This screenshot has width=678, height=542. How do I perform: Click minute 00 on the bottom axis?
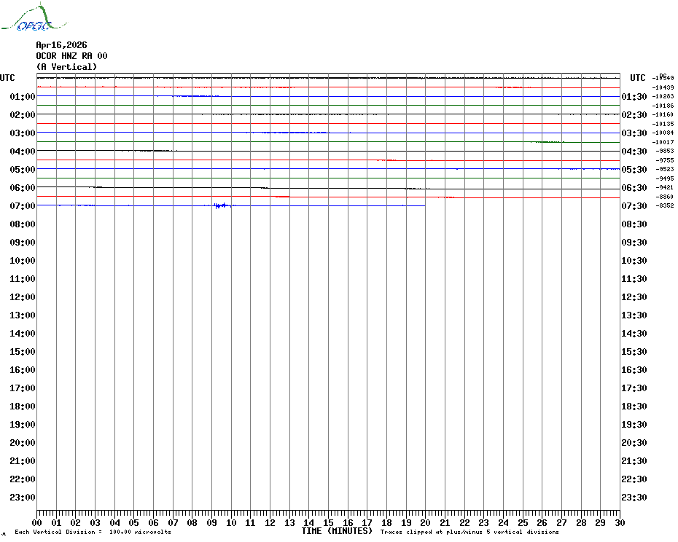pos(37,522)
